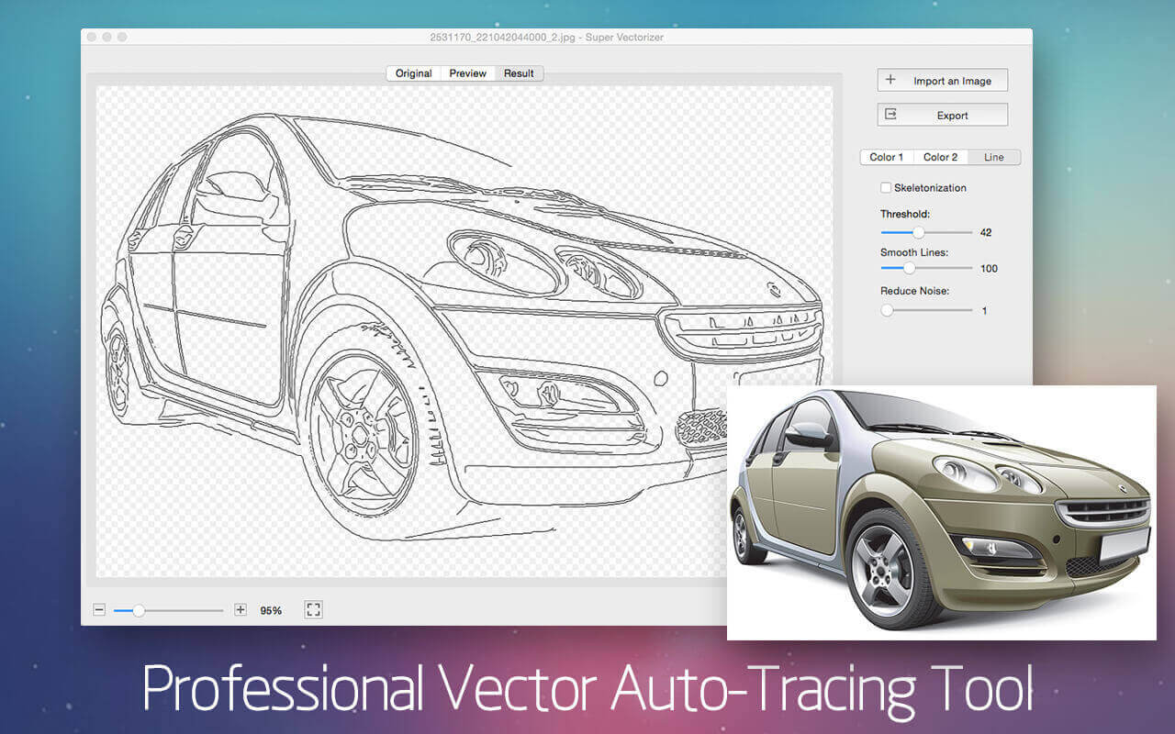This screenshot has height=734, width=1175.
Task: Click the plus icon beside Import an Image
Action: click(x=890, y=80)
